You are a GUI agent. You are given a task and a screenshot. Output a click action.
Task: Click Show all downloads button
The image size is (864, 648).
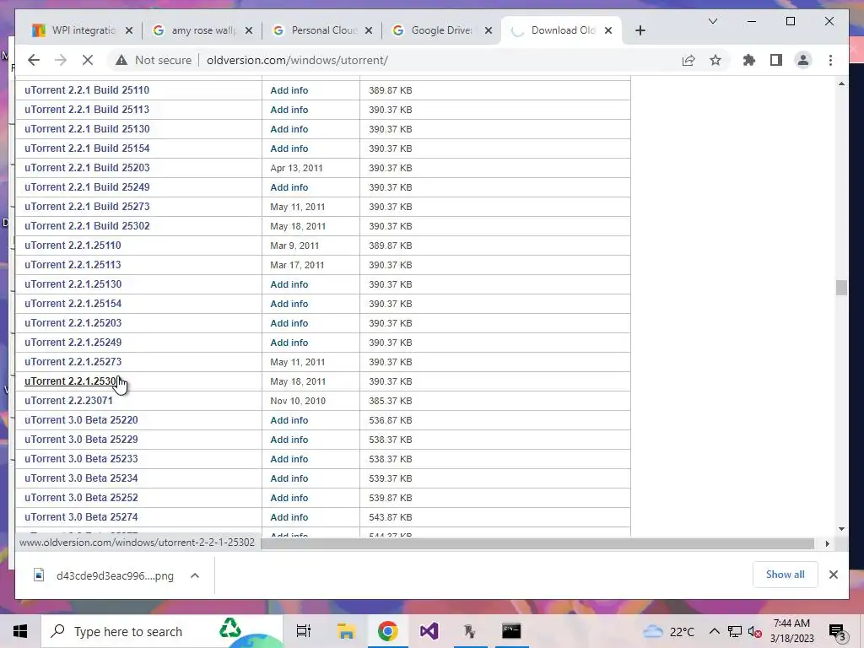785,575
